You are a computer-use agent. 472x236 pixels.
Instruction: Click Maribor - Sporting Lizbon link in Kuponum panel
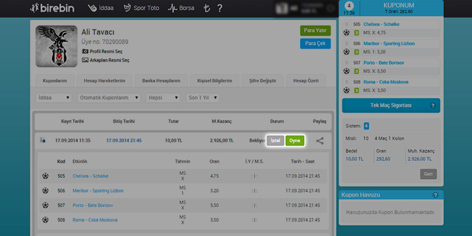click(389, 43)
